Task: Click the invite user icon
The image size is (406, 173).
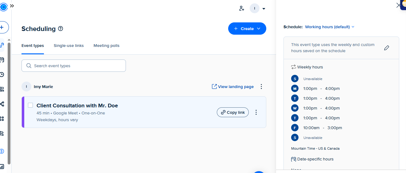Action: (x=242, y=9)
